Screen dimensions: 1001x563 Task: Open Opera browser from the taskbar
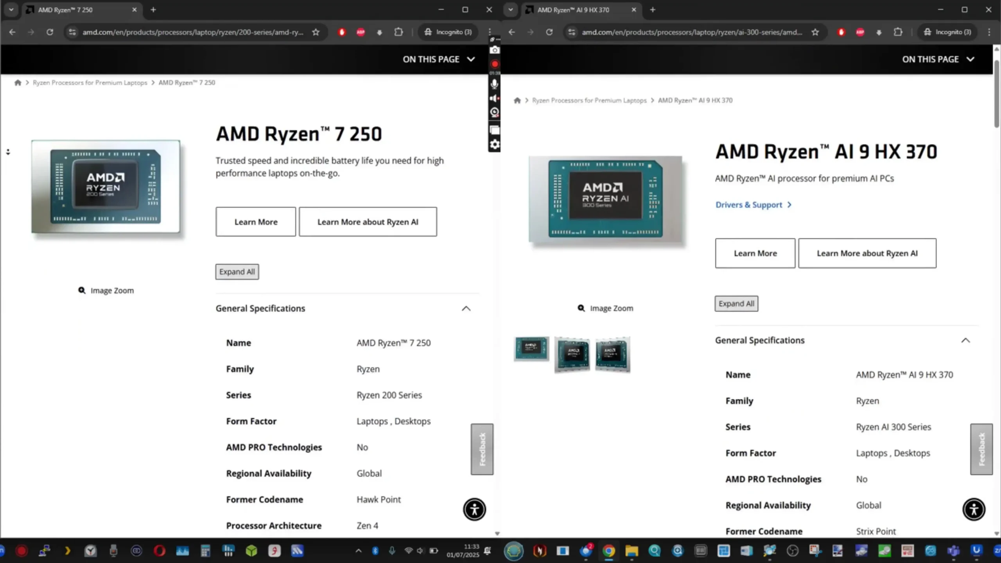click(160, 551)
